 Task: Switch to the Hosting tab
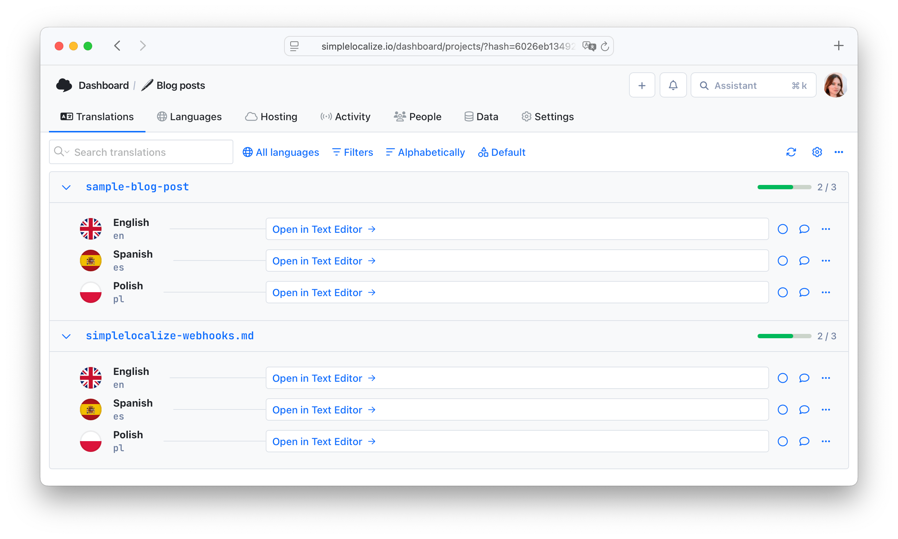point(271,117)
